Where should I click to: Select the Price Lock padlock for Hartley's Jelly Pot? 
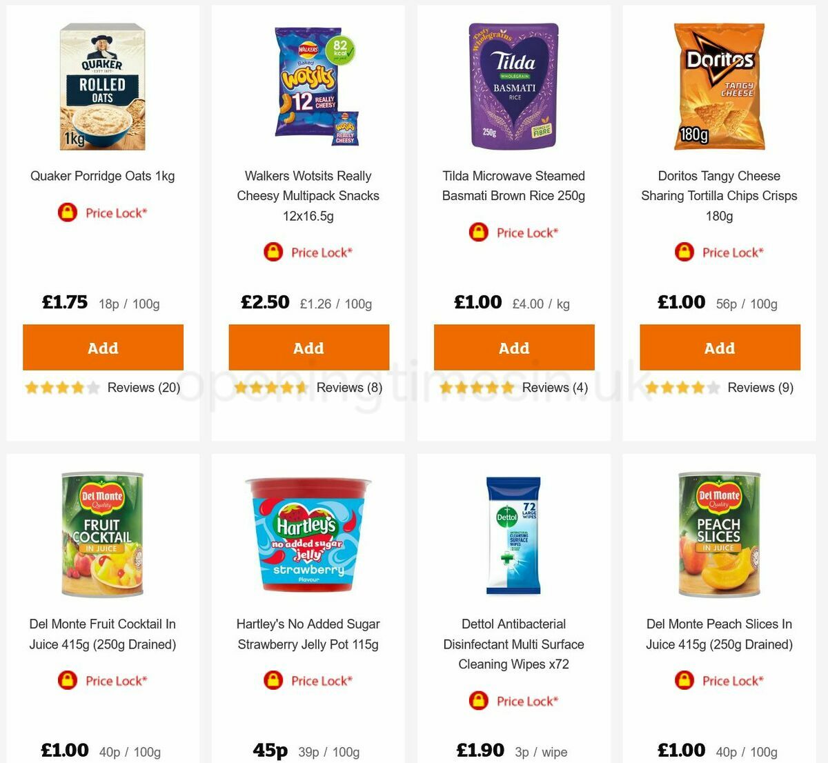tap(273, 680)
